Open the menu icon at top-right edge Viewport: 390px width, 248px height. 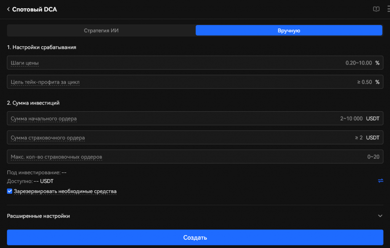tap(388, 9)
